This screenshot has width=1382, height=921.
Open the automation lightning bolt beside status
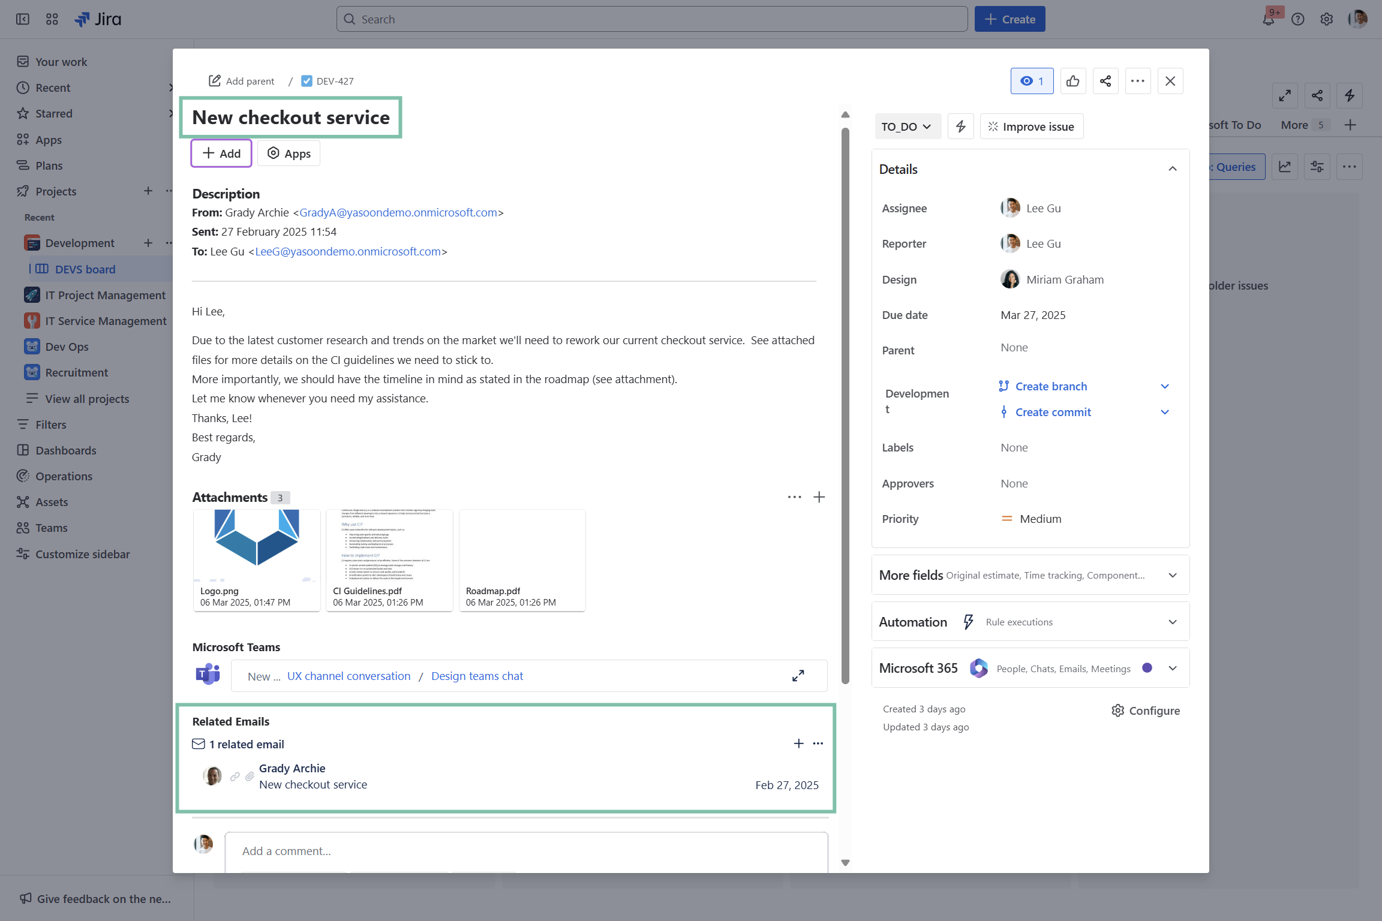960,127
